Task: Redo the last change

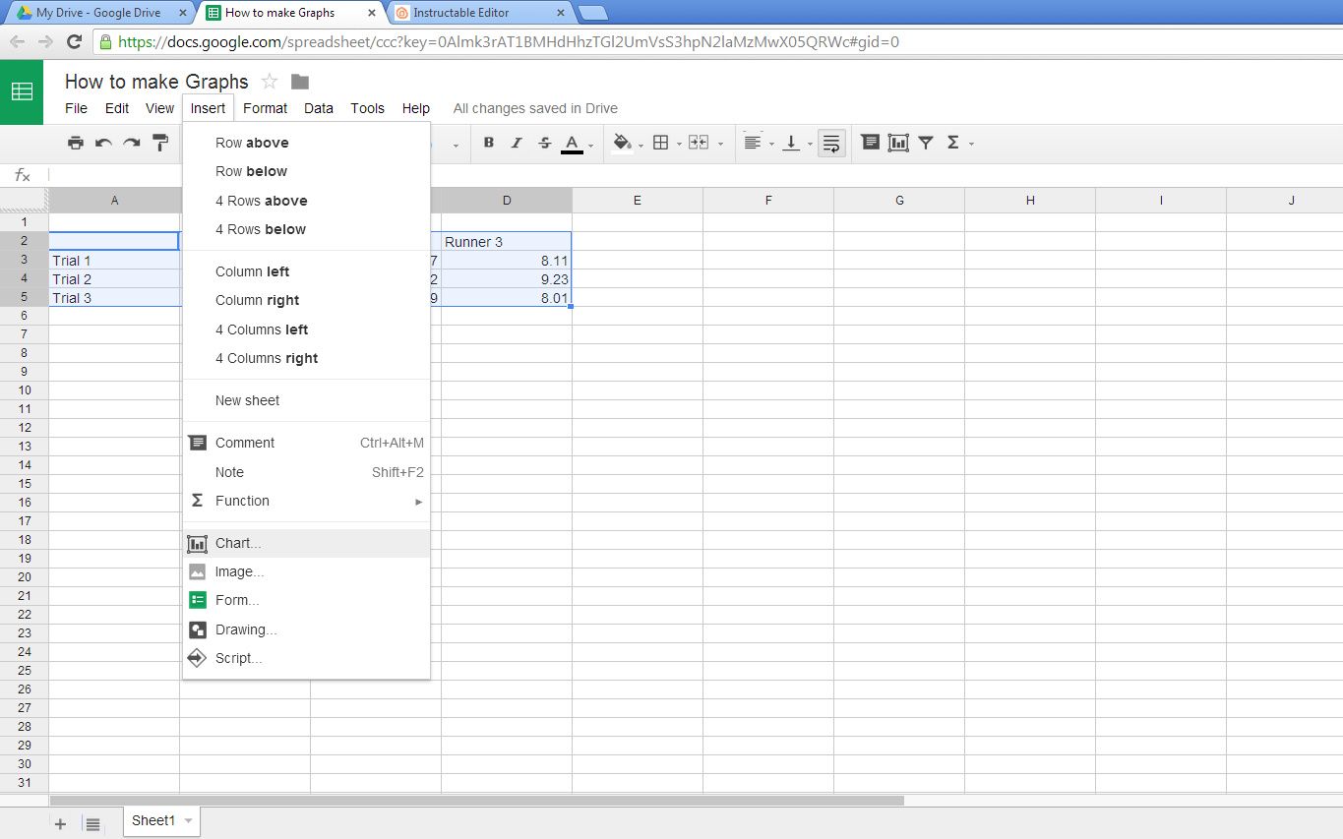Action: [x=131, y=143]
